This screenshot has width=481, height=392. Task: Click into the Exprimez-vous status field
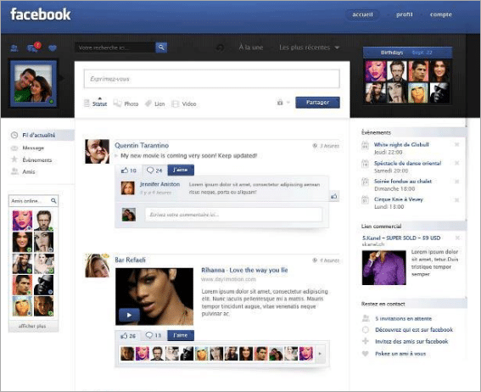212,79
